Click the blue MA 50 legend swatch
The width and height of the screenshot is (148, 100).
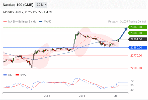tap(41, 22)
